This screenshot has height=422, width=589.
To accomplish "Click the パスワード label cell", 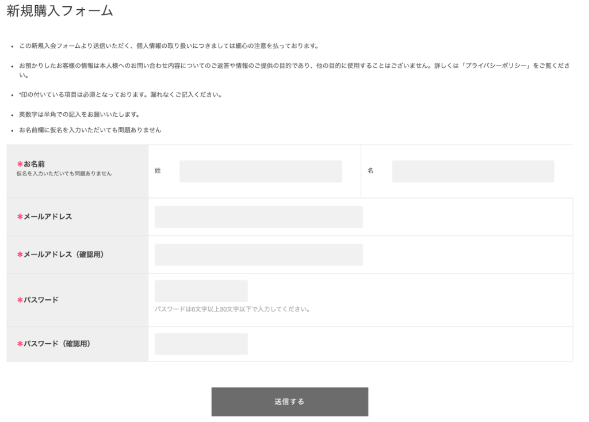I will pos(41,299).
